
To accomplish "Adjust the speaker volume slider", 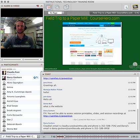I will 33,60.
